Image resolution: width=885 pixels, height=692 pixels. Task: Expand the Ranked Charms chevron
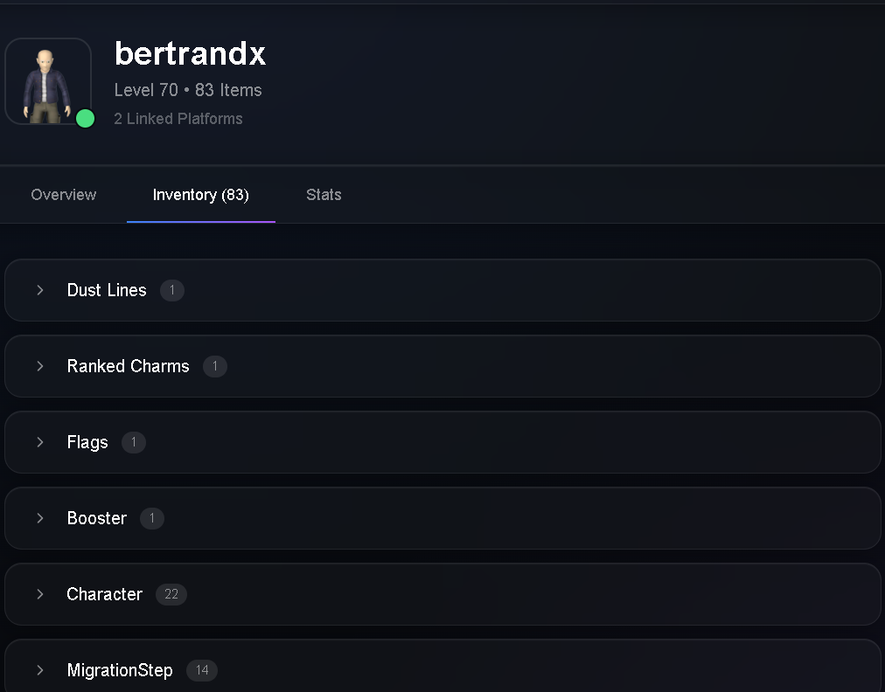(40, 366)
